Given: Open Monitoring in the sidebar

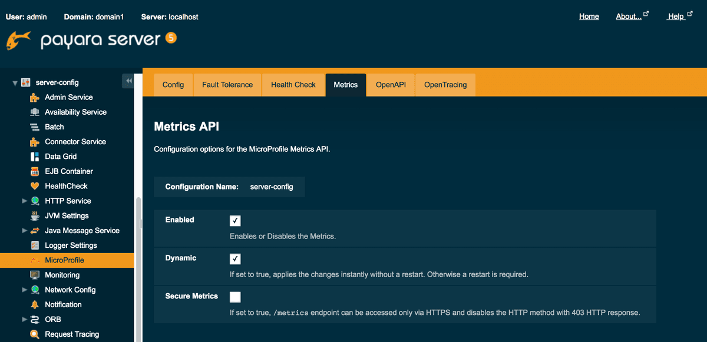Looking at the screenshot, I should point(62,275).
